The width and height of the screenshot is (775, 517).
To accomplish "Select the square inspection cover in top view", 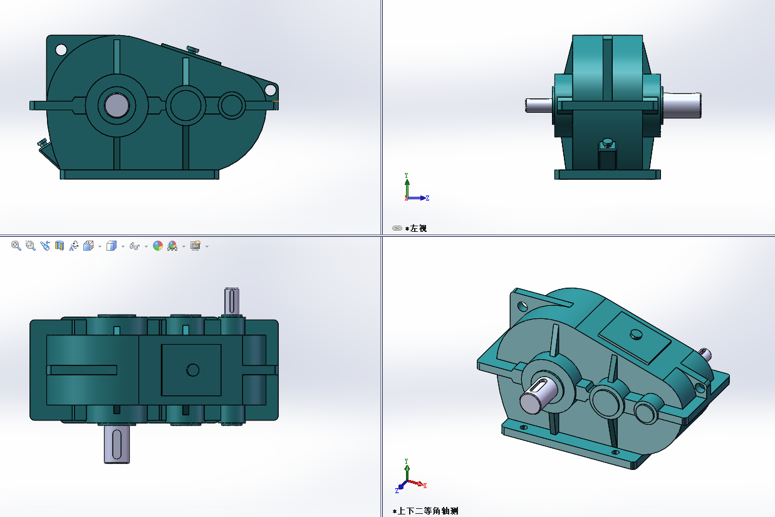I will tap(191, 370).
